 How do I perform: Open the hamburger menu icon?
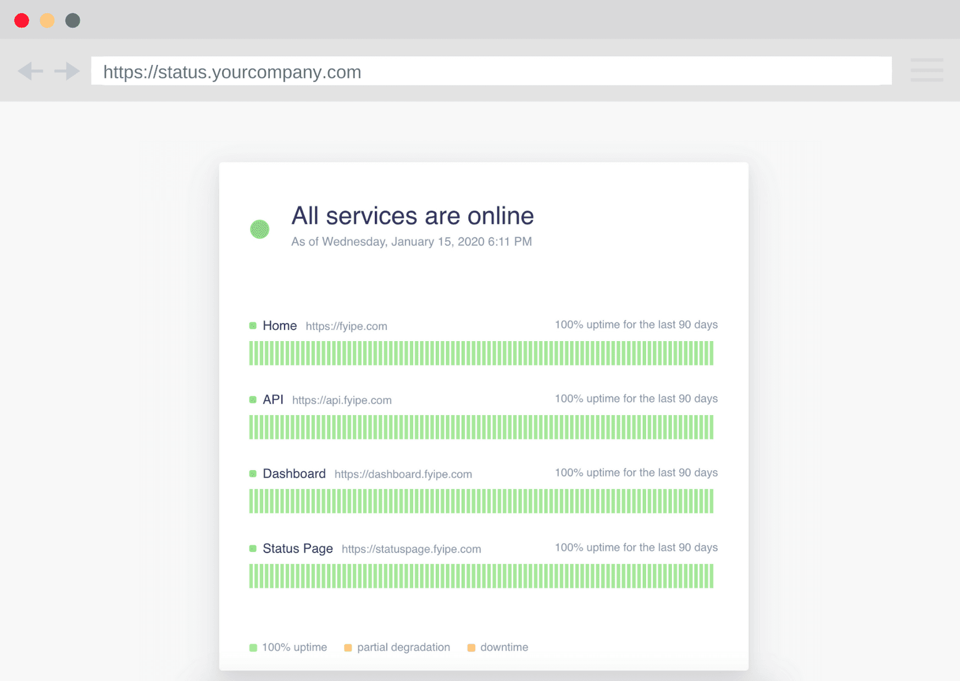[926, 70]
